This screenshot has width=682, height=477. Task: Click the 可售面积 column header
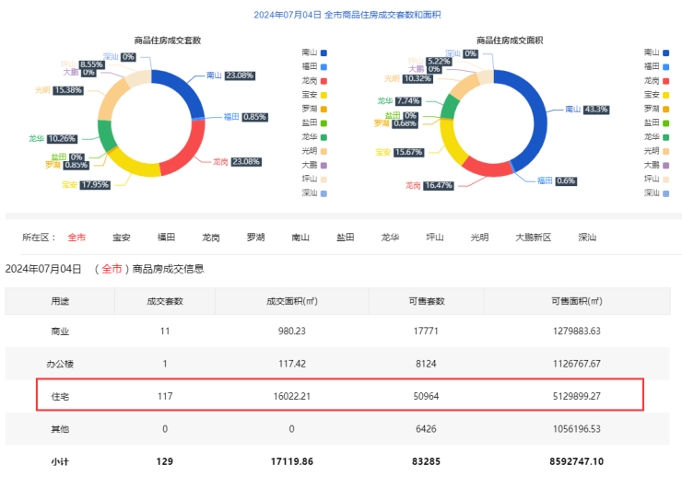click(576, 300)
